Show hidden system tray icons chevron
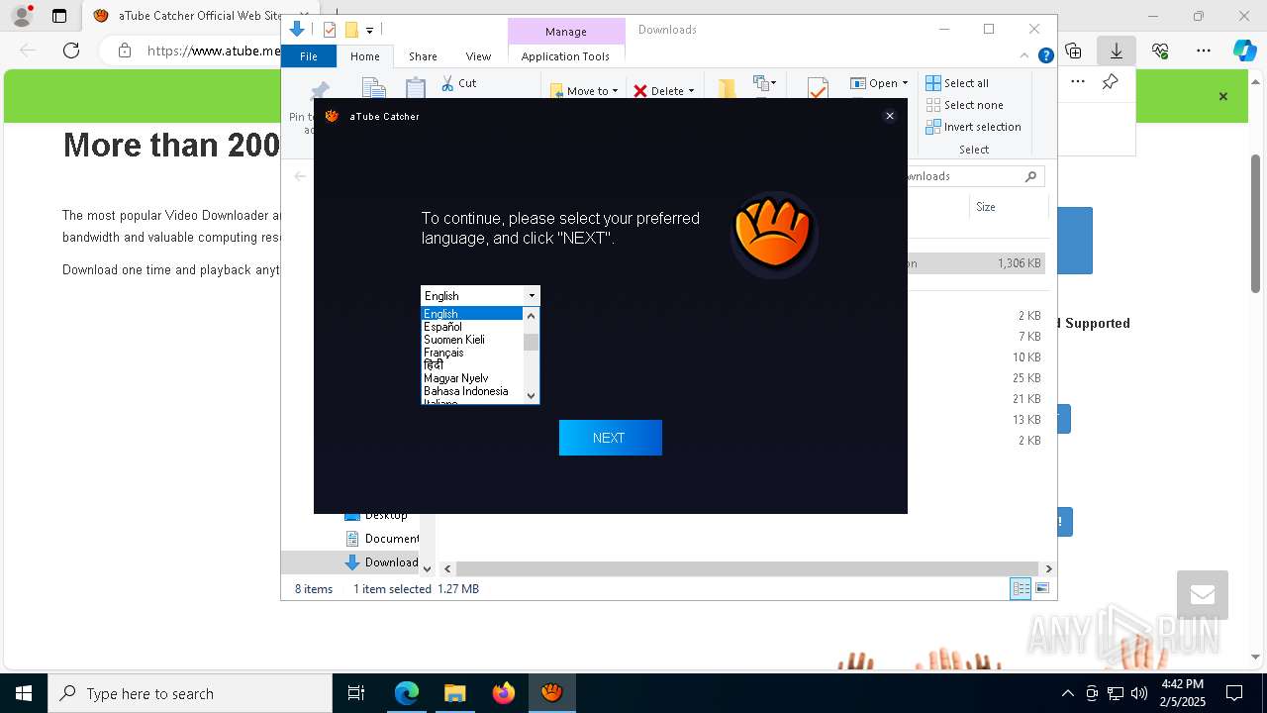Screen dimensions: 1267x713 (1067, 693)
